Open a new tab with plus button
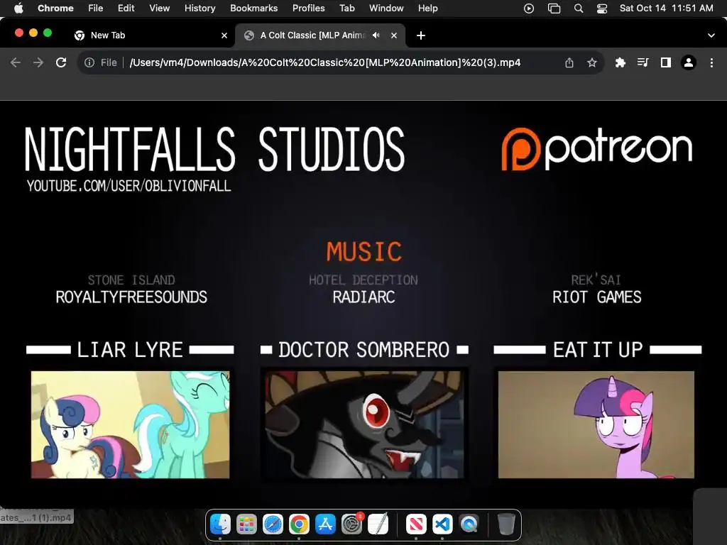 (420, 35)
